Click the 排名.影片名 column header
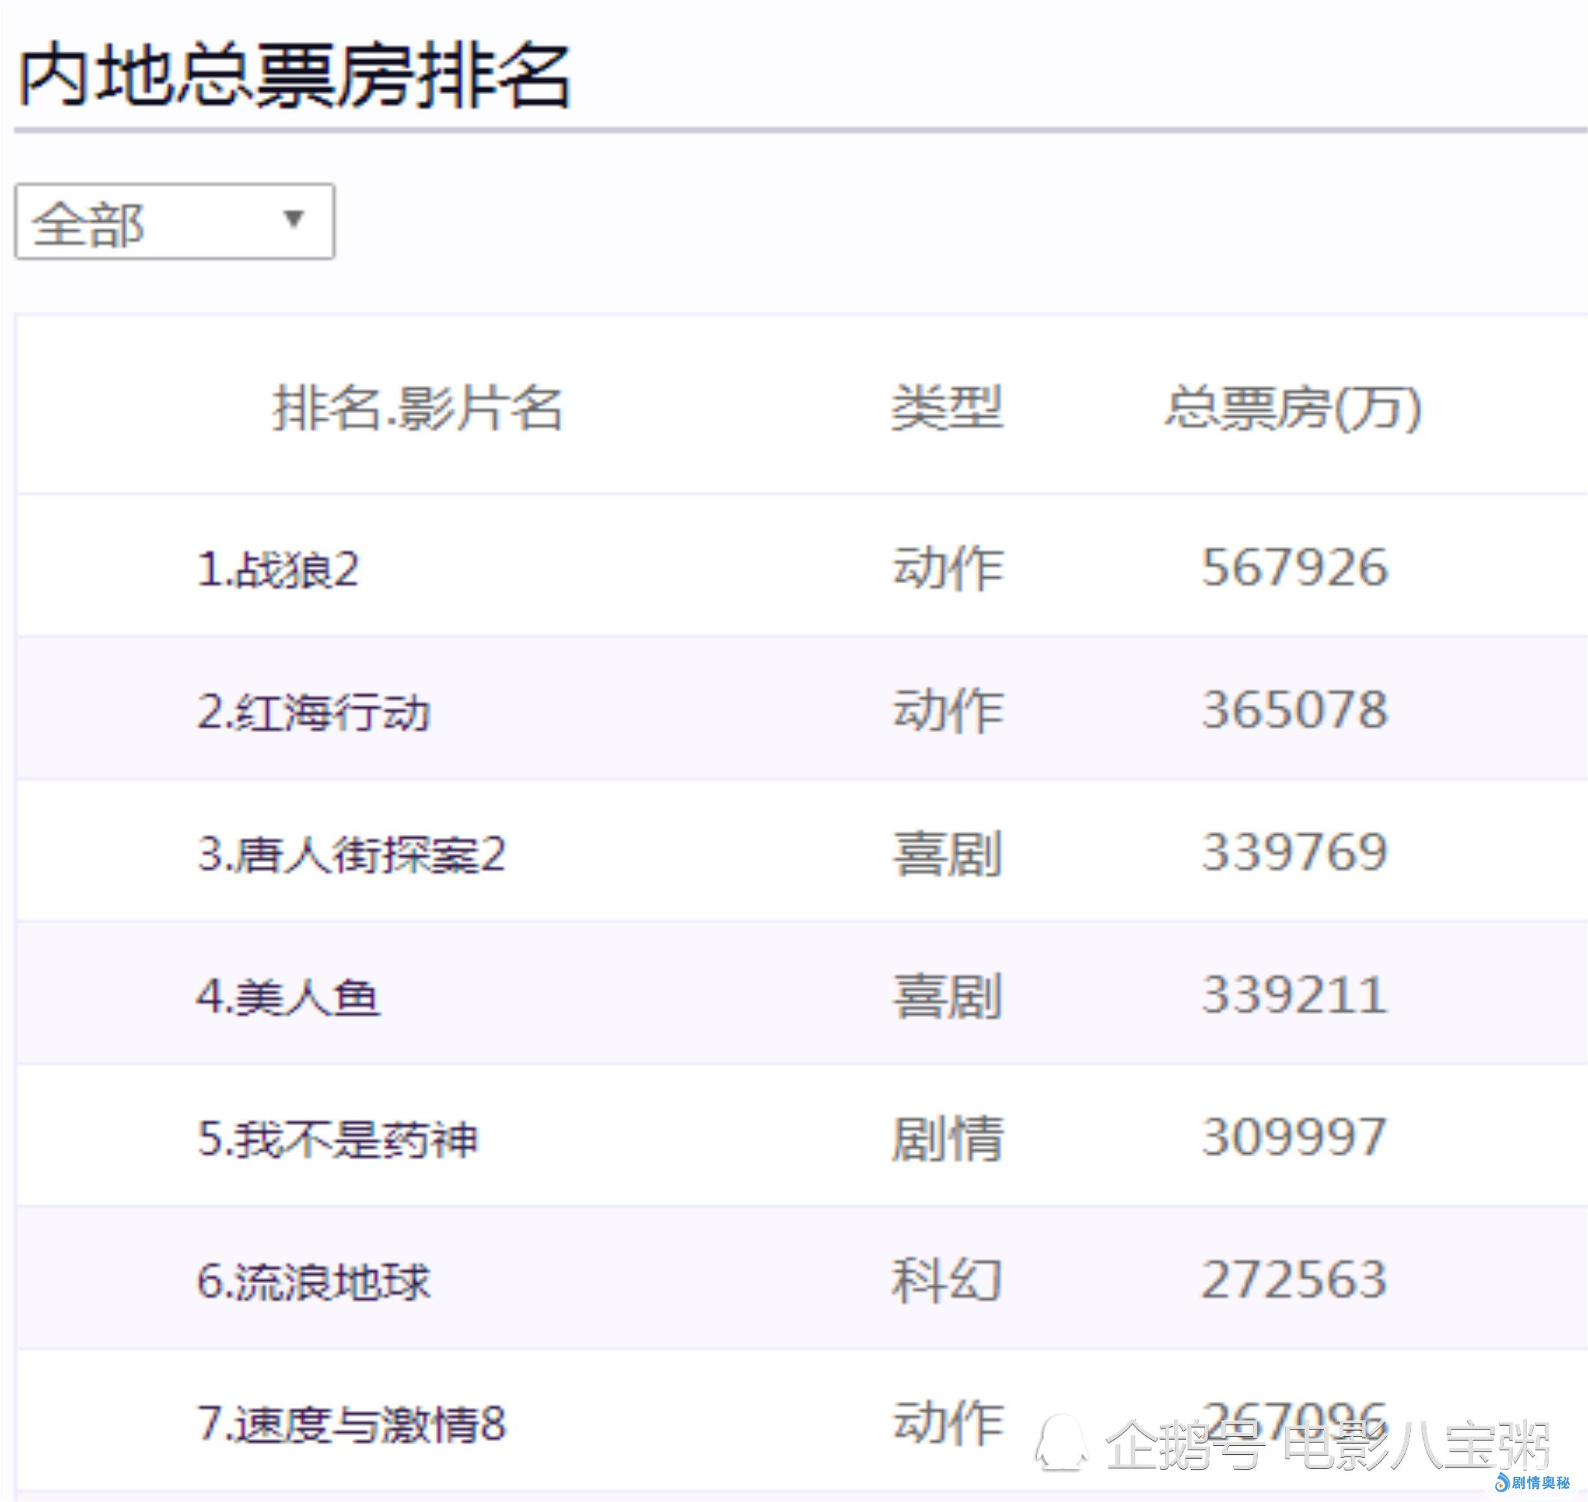Viewport: 1588px width, 1502px height. [x=417, y=408]
